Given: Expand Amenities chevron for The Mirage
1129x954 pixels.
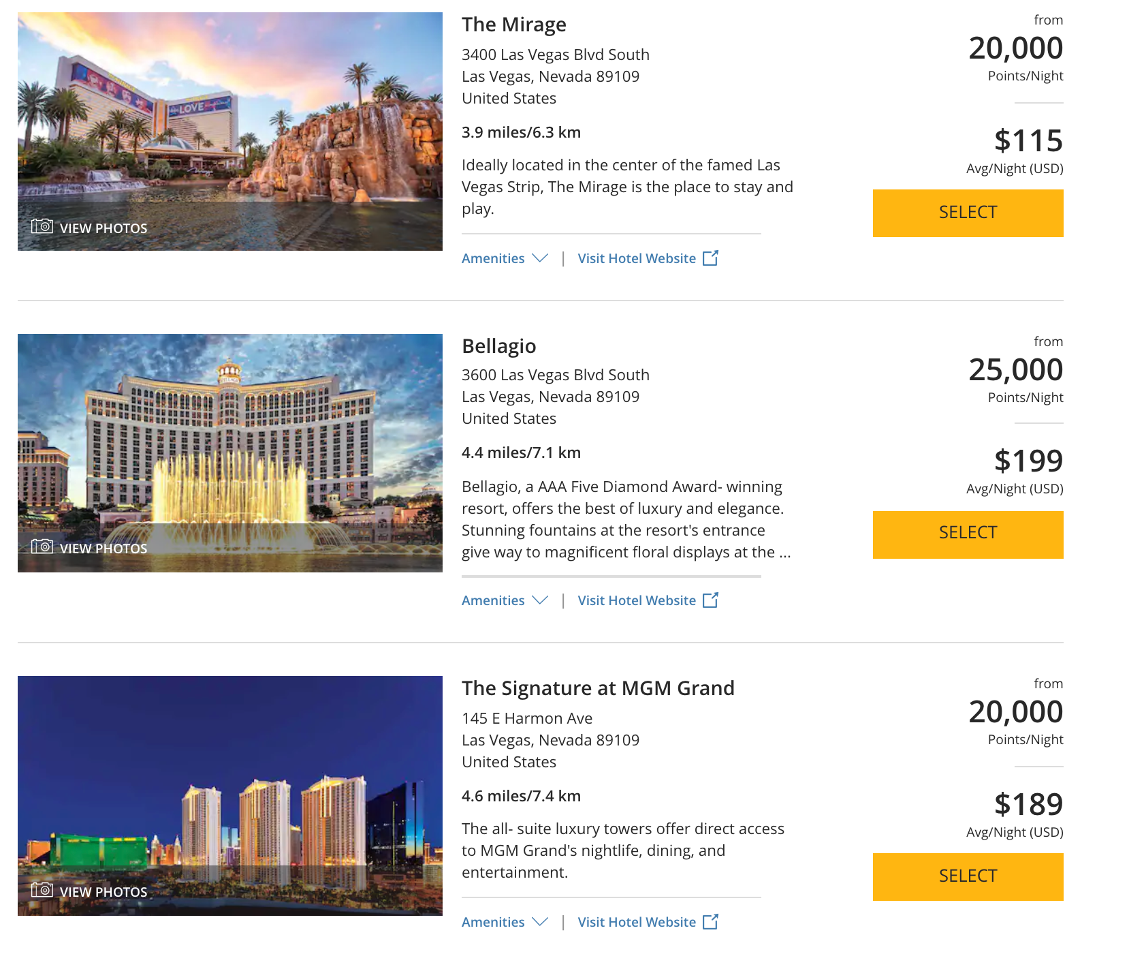Looking at the screenshot, I should 540,258.
